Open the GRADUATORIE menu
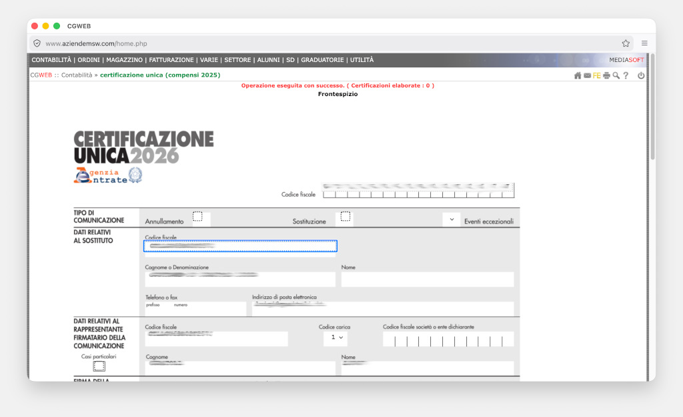 tap(322, 60)
